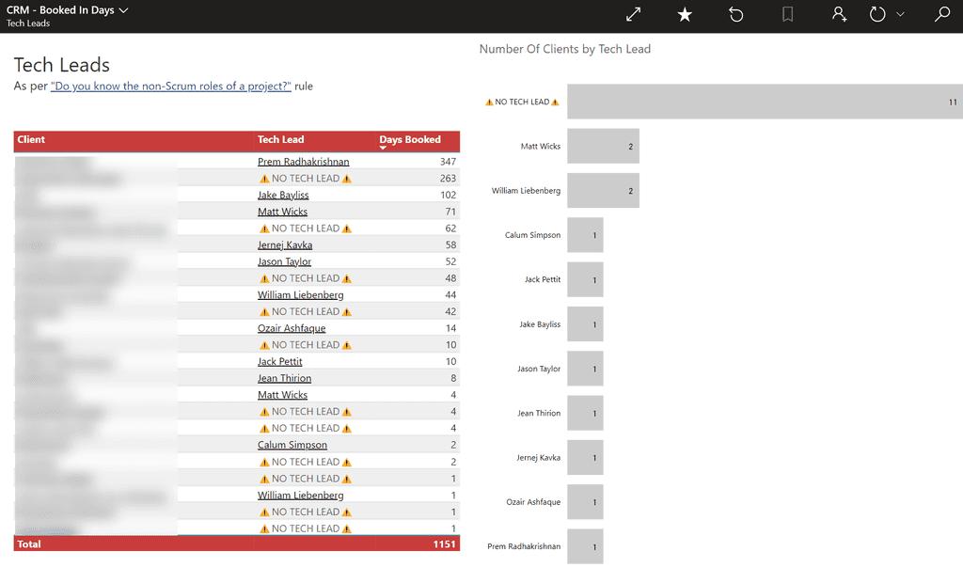Favorite this report with the star icon
The width and height of the screenshot is (963, 583).
tap(685, 15)
